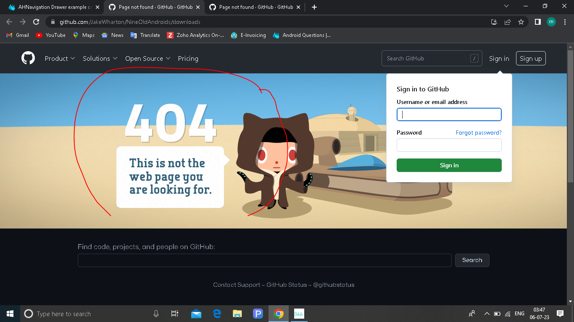Switch the ENG input language
The height and width of the screenshot is (322, 574).
pos(519,314)
